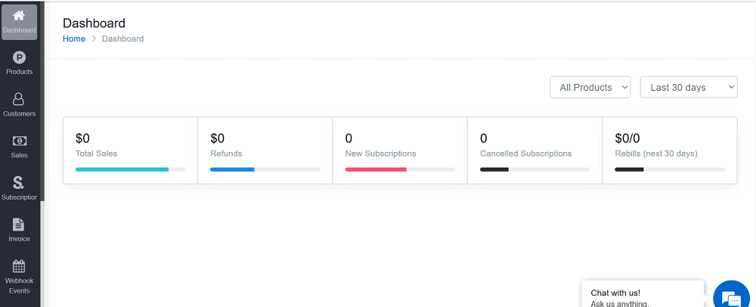Follow the Home breadcrumb link

click(74, 39)
